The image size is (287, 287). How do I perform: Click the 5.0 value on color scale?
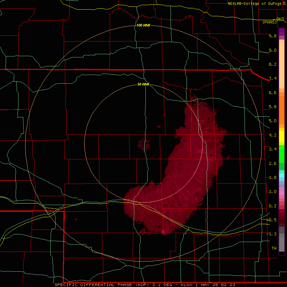[273, 121]
